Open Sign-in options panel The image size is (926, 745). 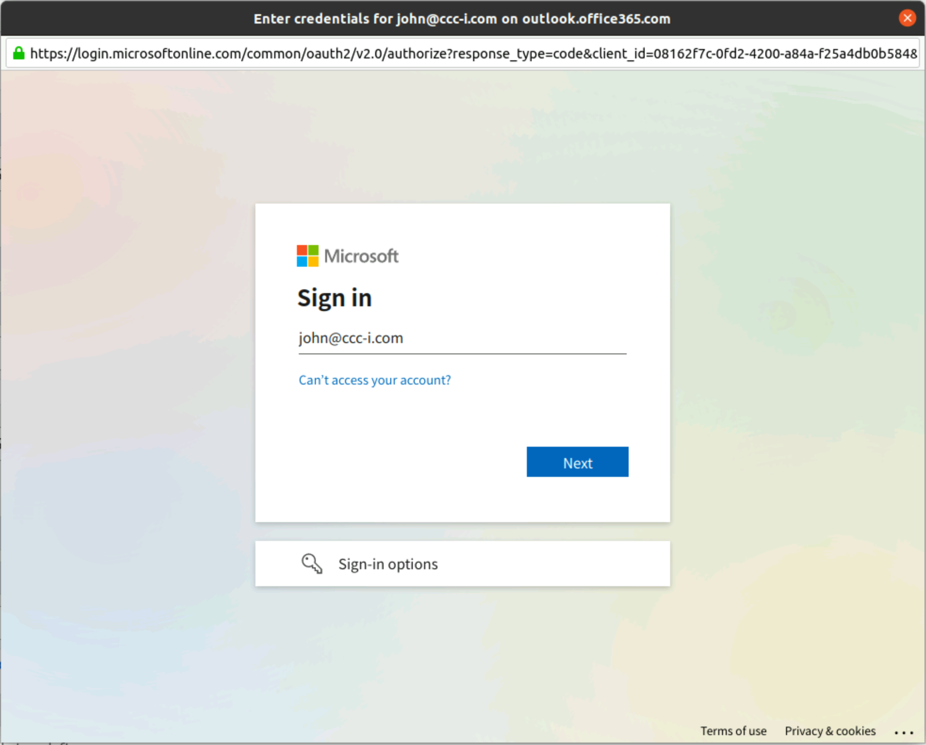(x=462, y=564)
